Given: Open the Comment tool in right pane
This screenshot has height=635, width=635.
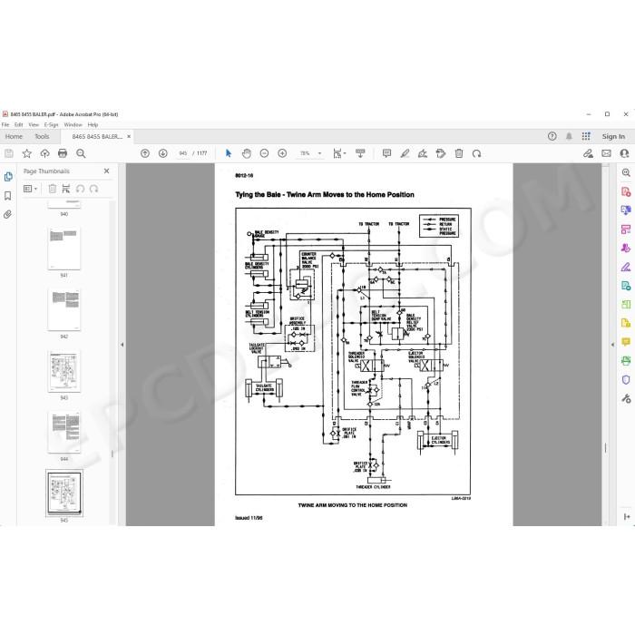Looking at the screenshot, I should [626, 342].
